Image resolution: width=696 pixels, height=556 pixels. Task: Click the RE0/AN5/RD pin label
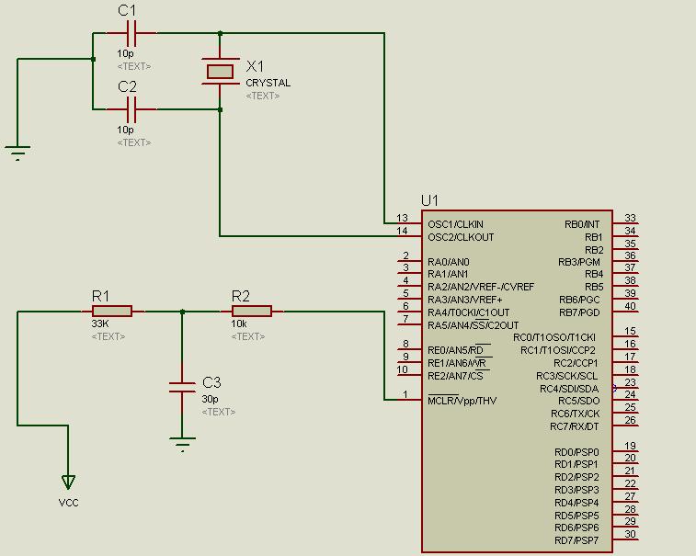[x=455, y=350]
